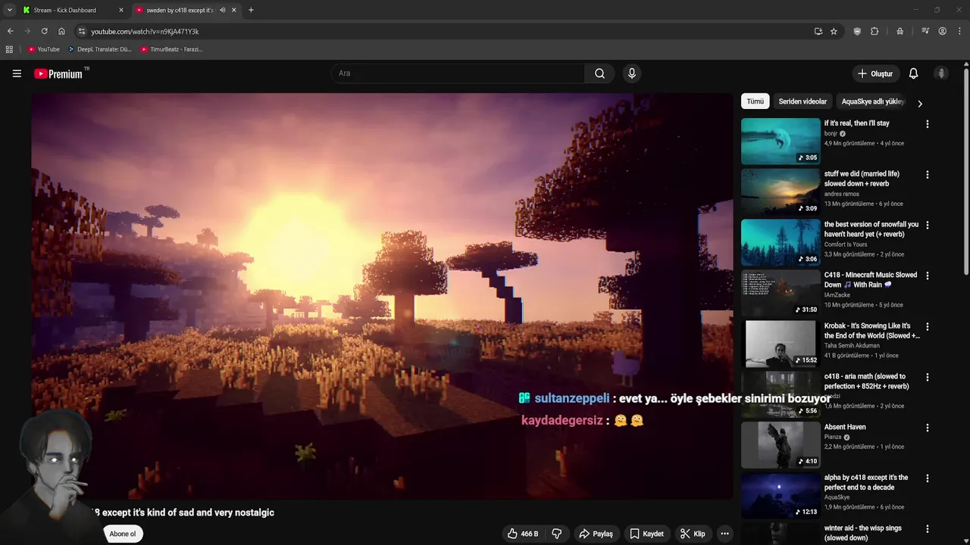Open the apps grid in bookmarks bar

(9, 49)
